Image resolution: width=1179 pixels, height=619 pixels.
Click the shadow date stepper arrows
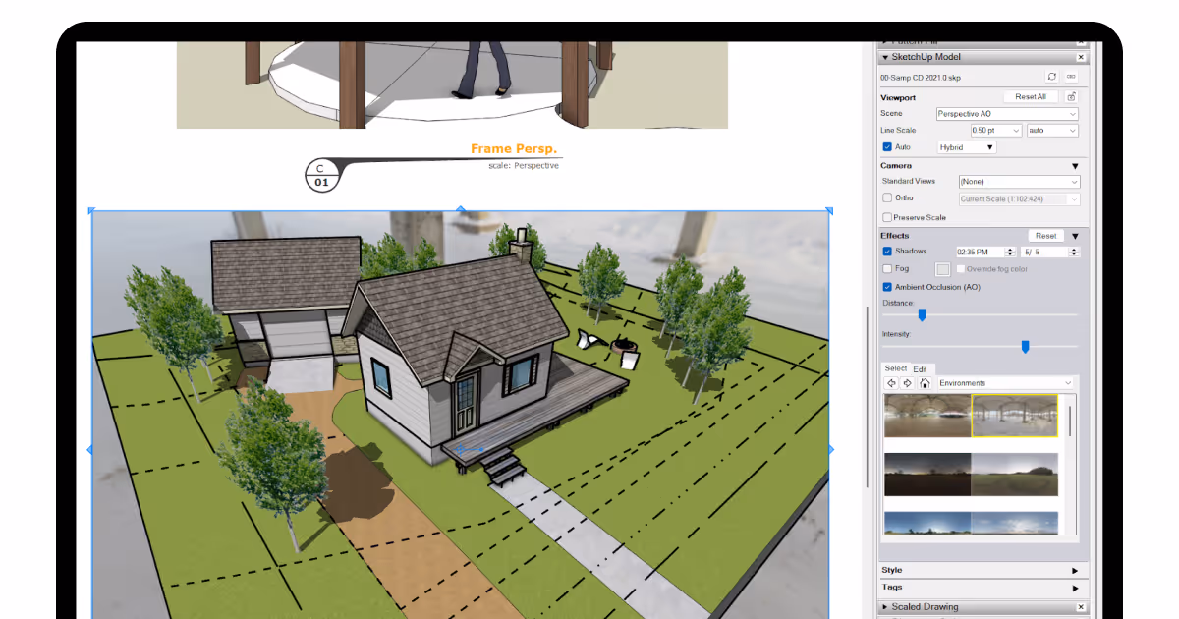(x=1075, y=253)
